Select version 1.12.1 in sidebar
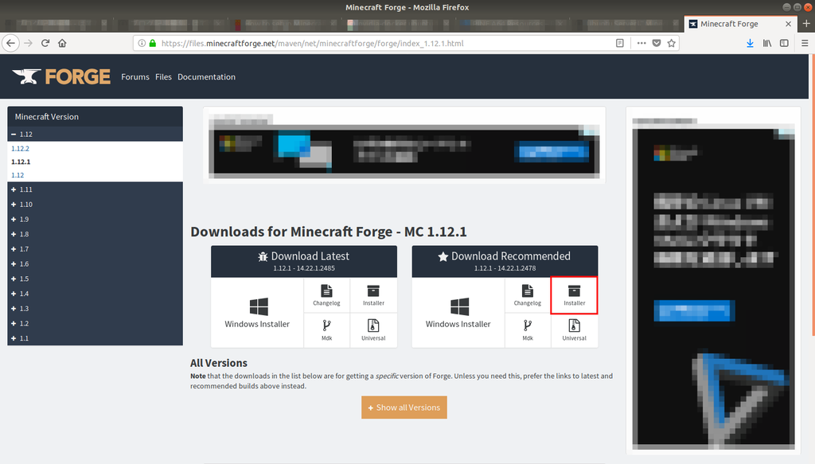 click(21, 162)
